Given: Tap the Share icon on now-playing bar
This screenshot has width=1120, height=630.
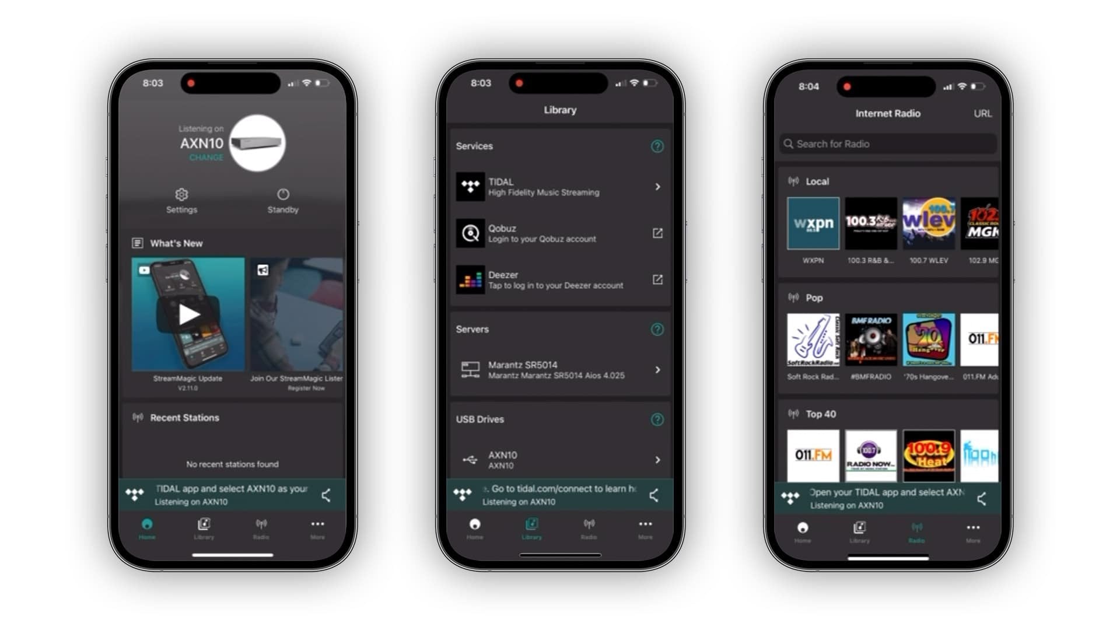Looking at the screenshot, I should pos(326,495).
